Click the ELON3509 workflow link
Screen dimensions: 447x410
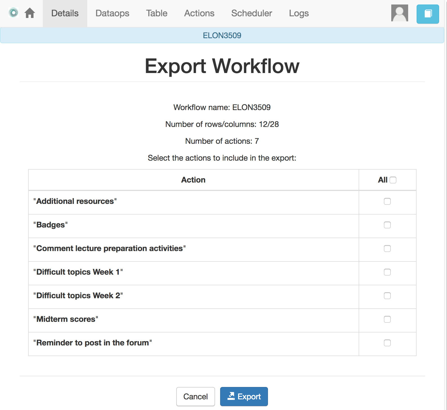coord(222,35)
